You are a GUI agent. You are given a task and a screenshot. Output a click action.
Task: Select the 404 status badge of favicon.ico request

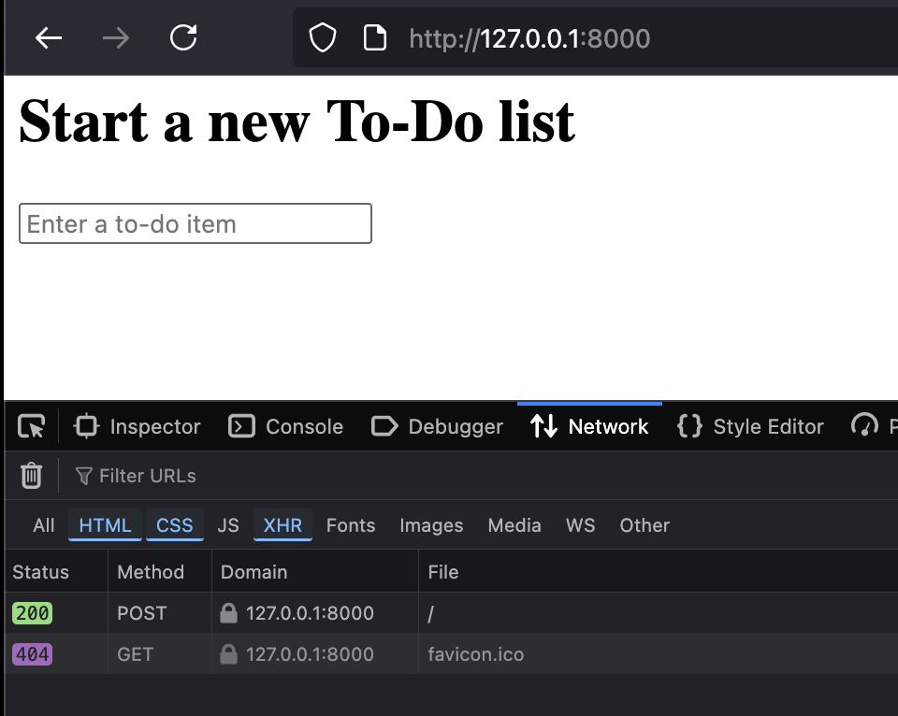coord(32,654)
